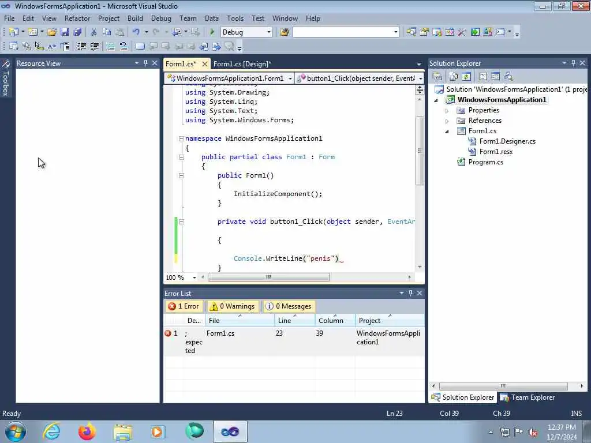Click the Find in Files icon
The width and height of the screenshot is (591, 443).
coord(284,32)
